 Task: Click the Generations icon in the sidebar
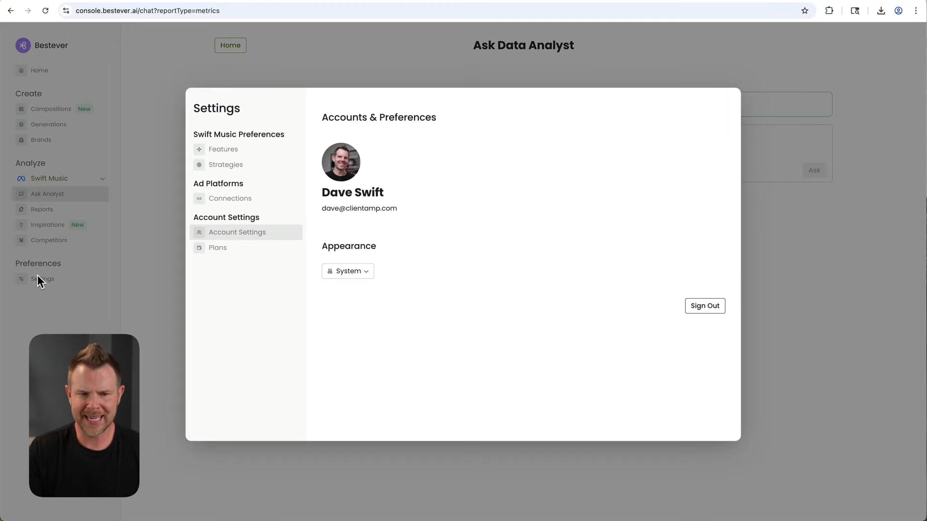pyautogui.click(x=21, y=124)
